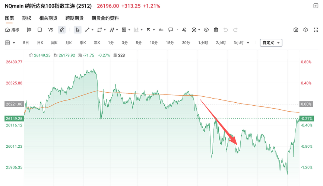The image size is (323, 186).
Task: Toggle the drawing pencil mode button
Action: point(62,30)
